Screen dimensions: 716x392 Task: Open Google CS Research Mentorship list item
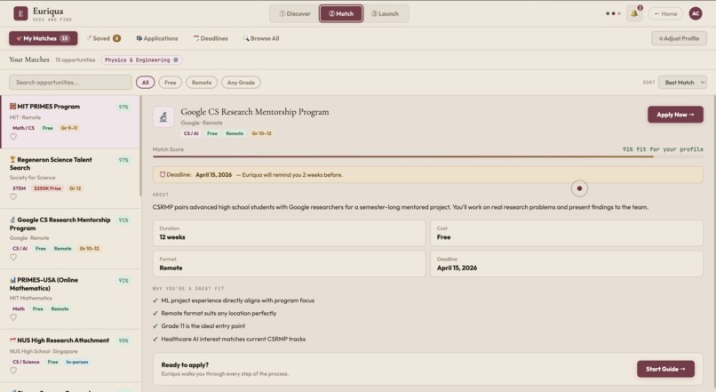click(70, 239)
